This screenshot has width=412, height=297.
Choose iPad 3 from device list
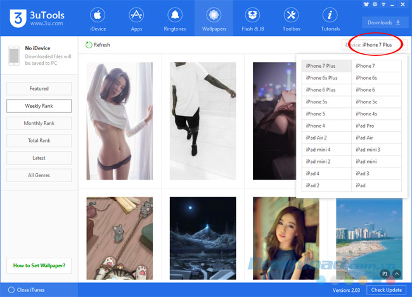tap(377, 174)
